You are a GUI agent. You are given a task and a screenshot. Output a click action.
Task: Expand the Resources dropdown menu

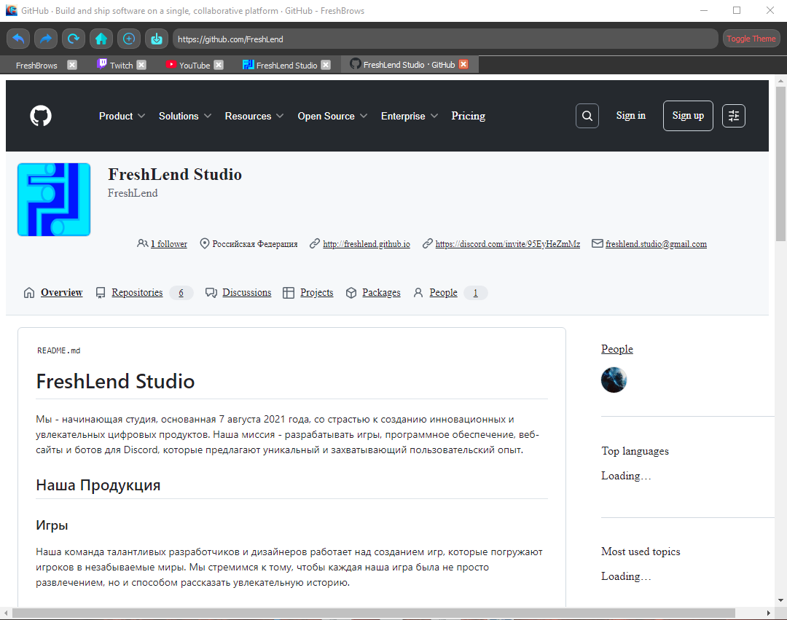tap(254, 116)
